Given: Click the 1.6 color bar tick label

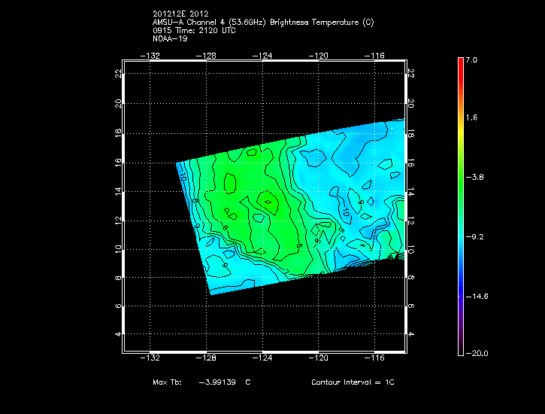Looking at the screenshot, I should [x=471, y=118].
